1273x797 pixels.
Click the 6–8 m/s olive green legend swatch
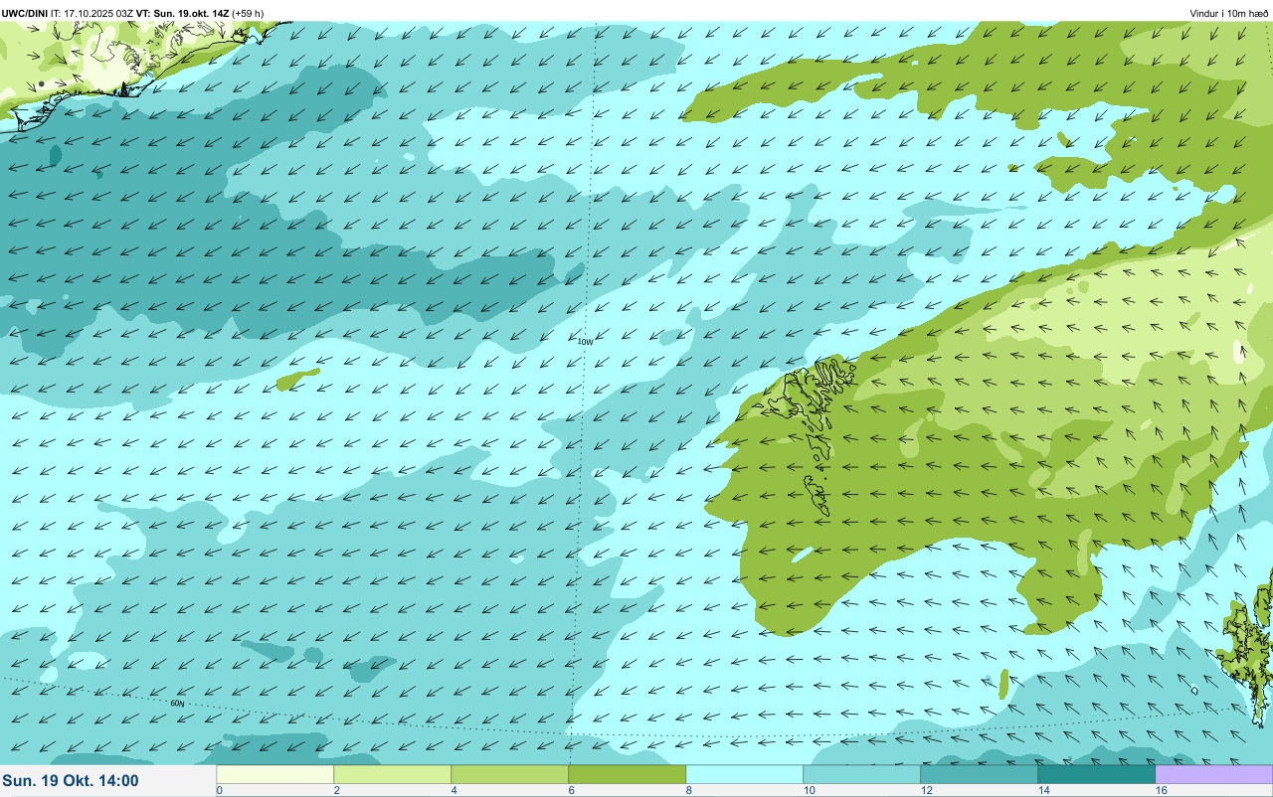point(627,774)
